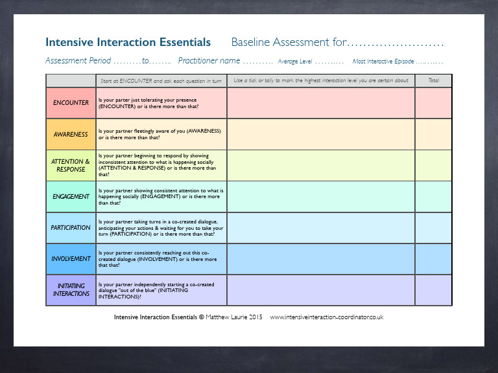Screen dimensions: 498x373
Task: Click the Most Interactive Episode blank
Action: coord(429,62)
